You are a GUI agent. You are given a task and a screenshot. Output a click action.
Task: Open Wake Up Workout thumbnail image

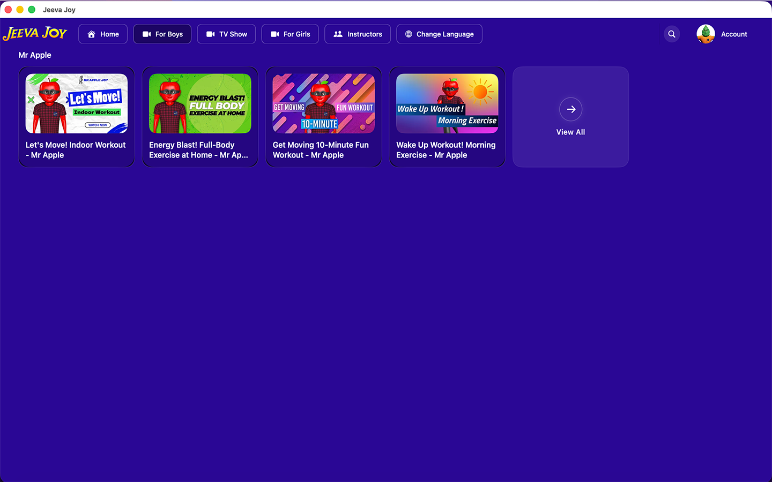(447, 103)
